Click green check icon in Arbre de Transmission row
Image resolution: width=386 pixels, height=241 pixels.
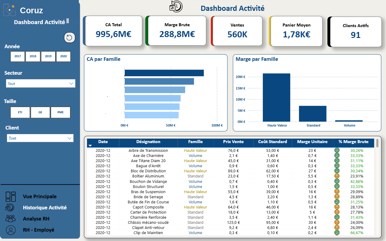coord(337,150)
